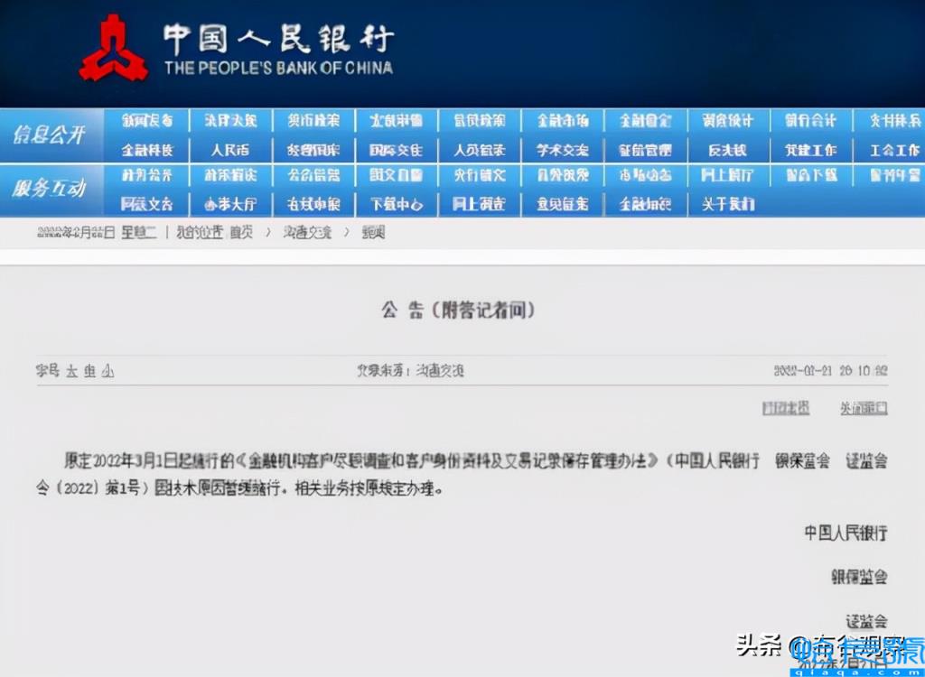
Task: Click the last breadcrumb item after 沟通交流
Action: 373,232
